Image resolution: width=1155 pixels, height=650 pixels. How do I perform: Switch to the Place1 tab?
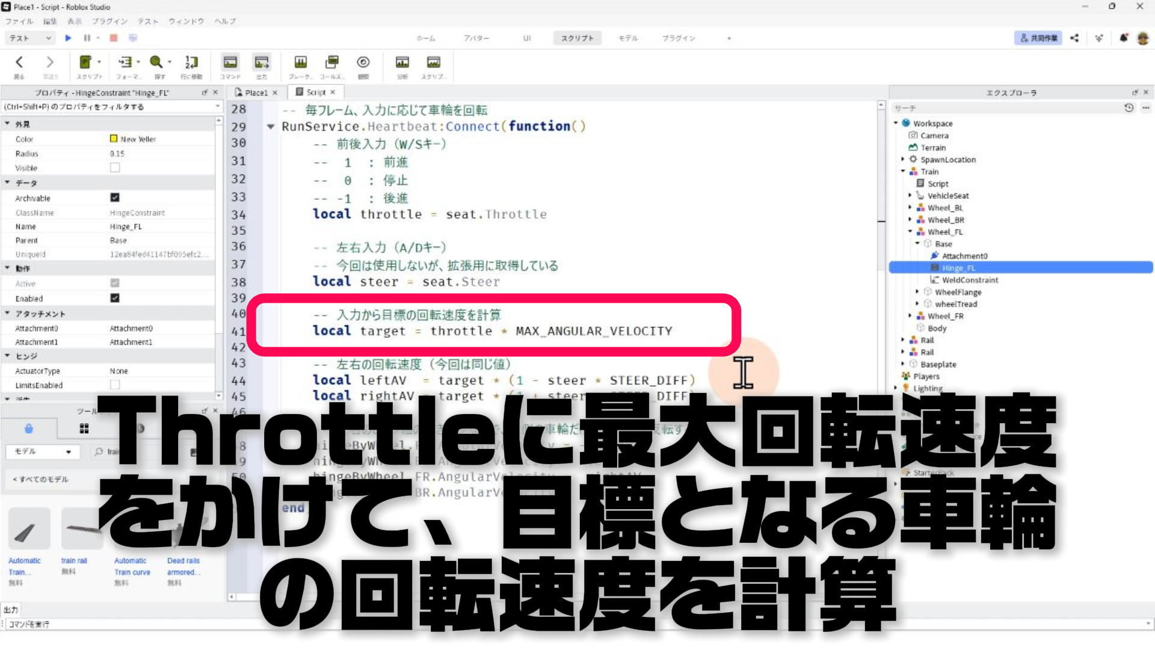pos(256,93)
